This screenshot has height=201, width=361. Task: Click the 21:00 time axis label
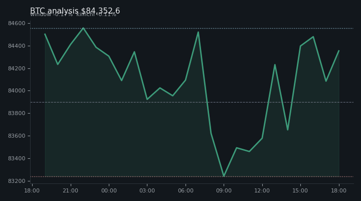(x=71, y=190)
